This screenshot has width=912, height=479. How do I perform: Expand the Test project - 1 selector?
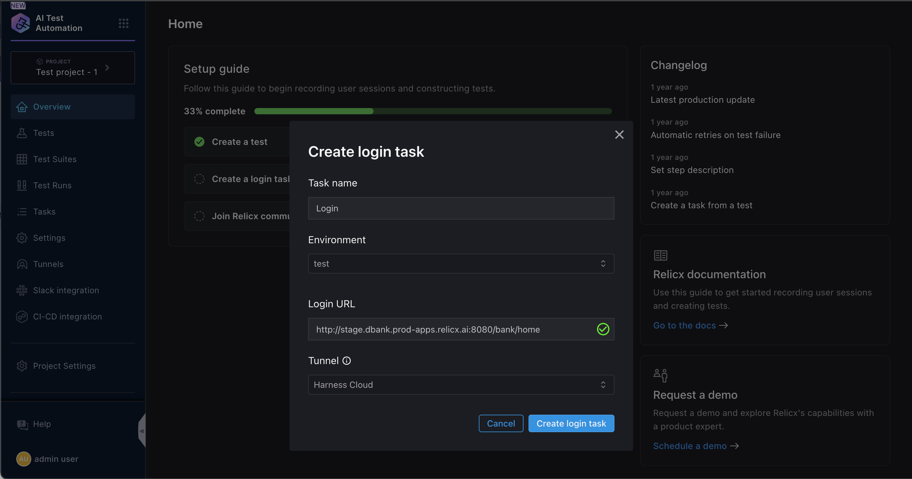coord(73,67)
